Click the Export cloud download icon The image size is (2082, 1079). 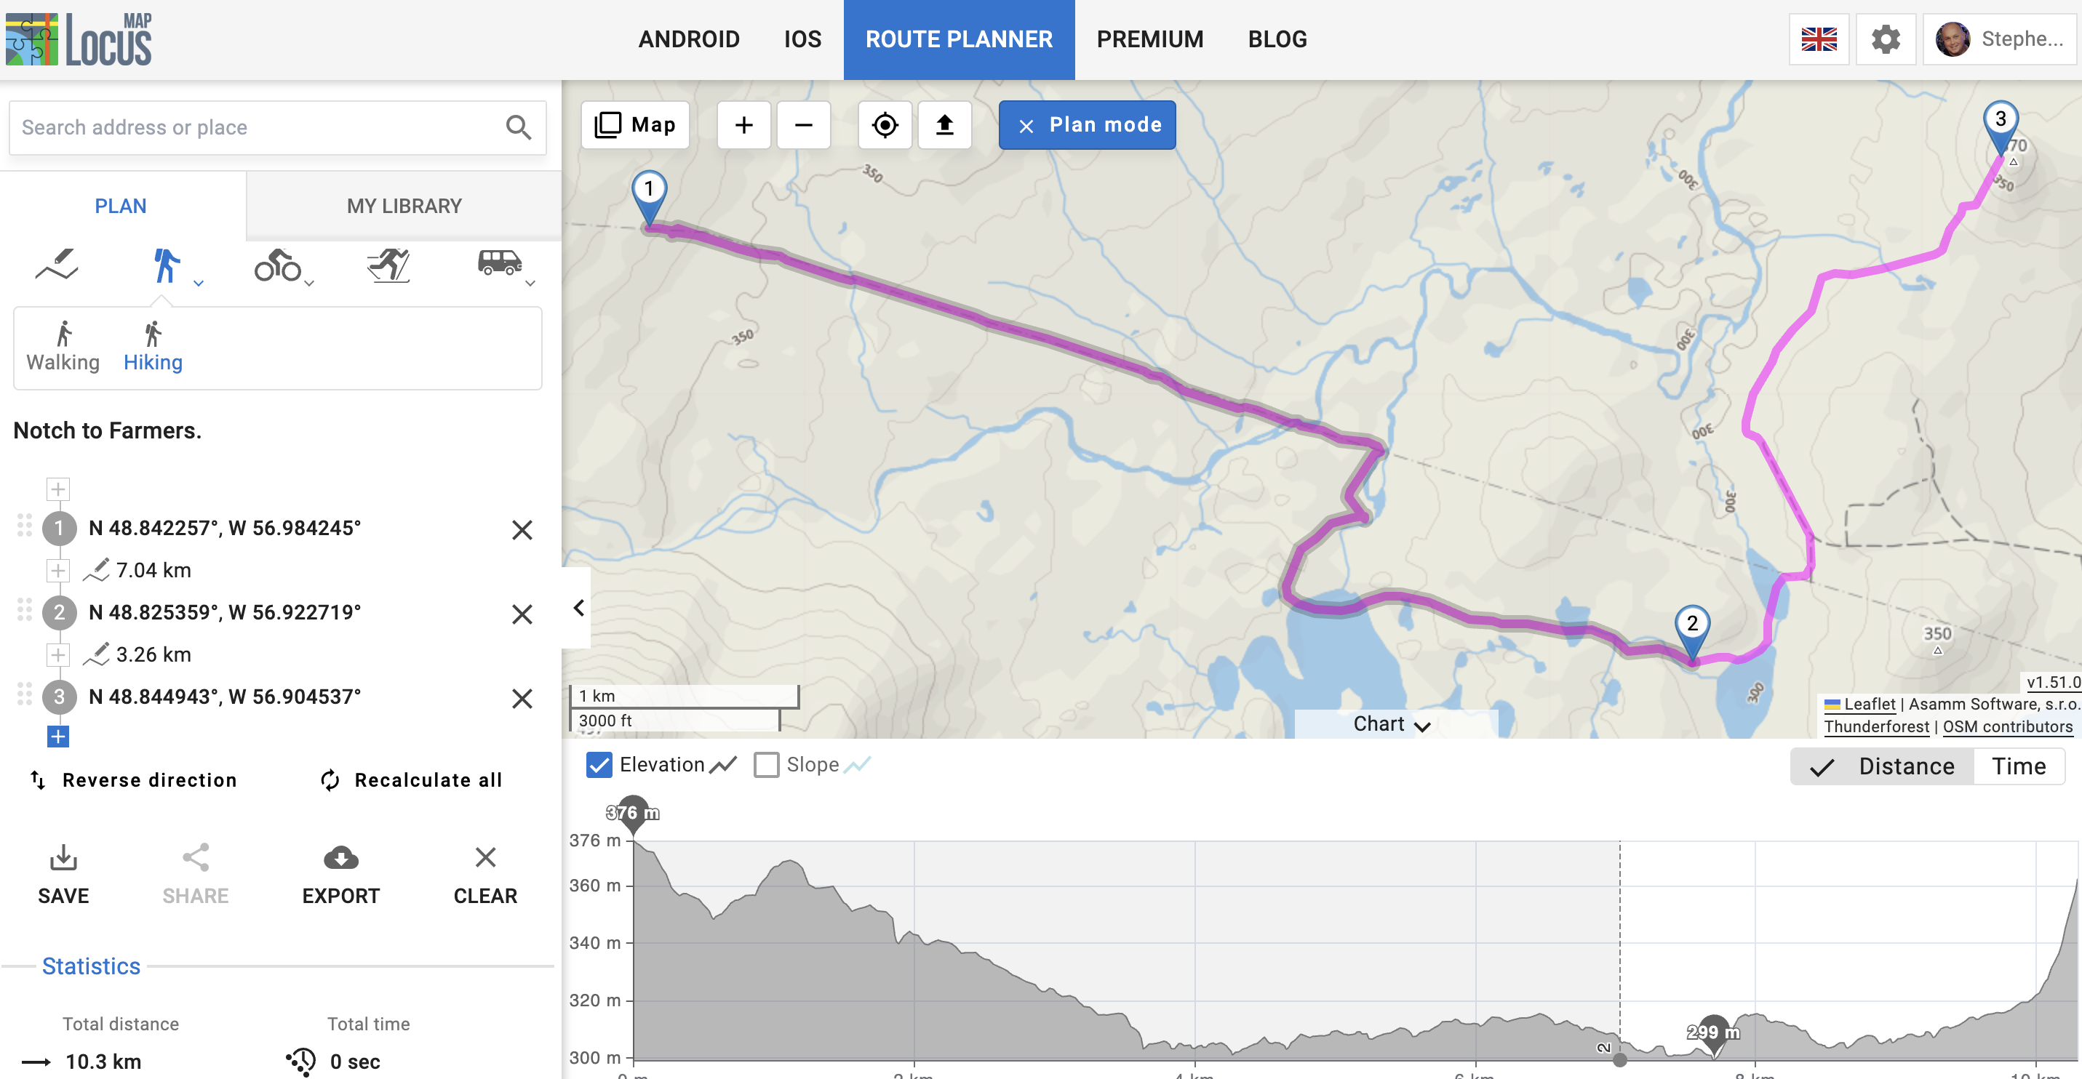point(341,858)
